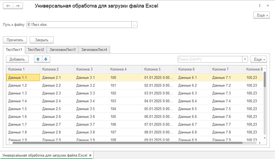
Task: Select cell Данные 7.7
Action: point(227,124)
